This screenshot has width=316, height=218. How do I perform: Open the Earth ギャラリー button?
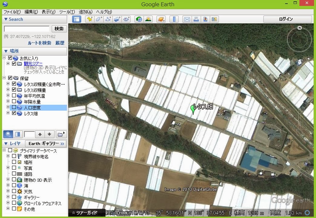point(46,144)
